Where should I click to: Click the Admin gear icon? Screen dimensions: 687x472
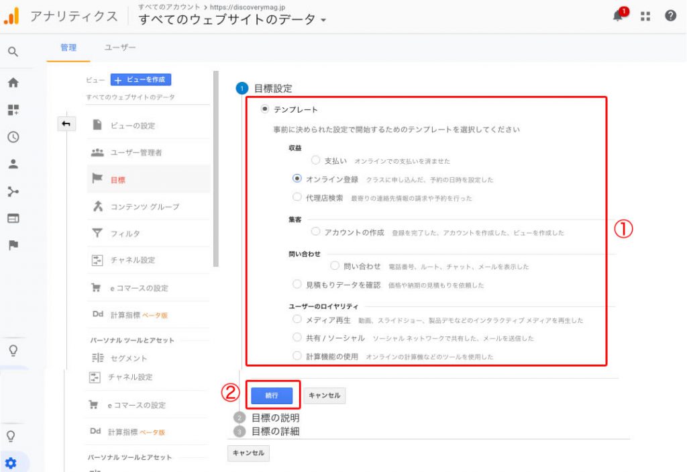11,463
